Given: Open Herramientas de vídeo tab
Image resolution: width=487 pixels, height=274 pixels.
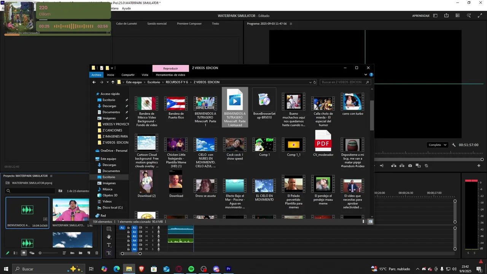Looking at the screenshot, I should click(170, 75).
